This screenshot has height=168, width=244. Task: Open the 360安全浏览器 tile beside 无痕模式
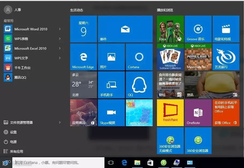[x=198, y=141]
